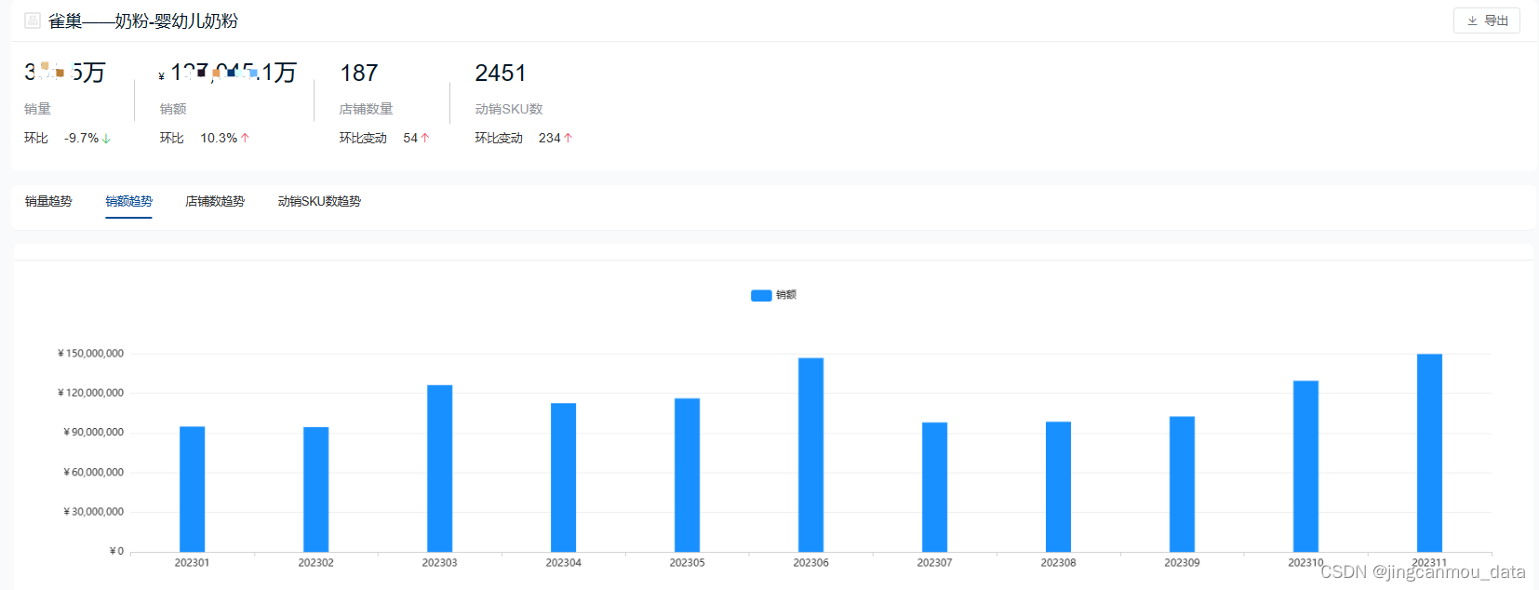Click the 202311 sales bar
Image resolution: width=1539 pixels, height=590 pixels.
(1429, 453)
